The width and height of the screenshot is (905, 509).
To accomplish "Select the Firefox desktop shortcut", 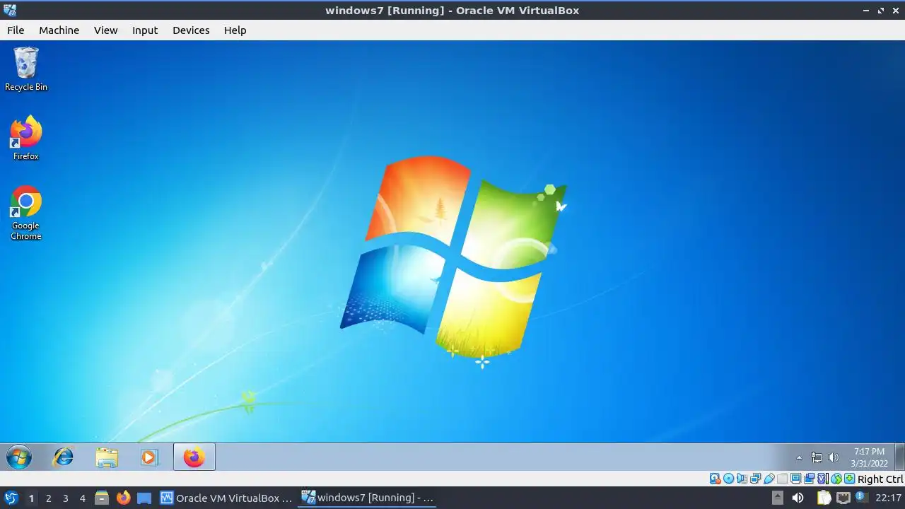I will tap(26, 138).
